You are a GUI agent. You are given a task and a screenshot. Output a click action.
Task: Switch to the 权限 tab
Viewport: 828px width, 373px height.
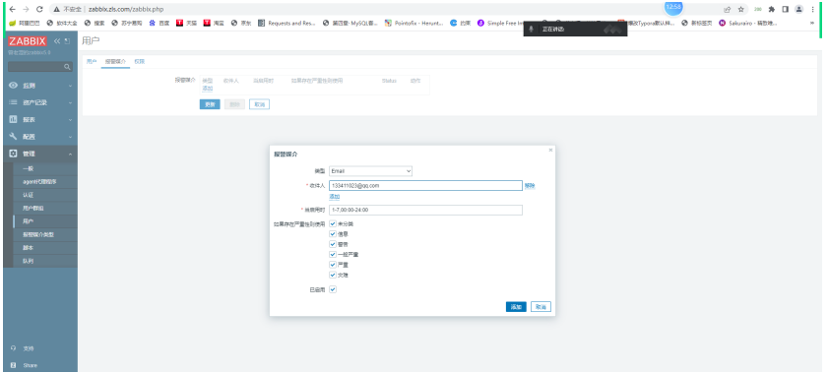pyautogui.click(x=140, y=62)
